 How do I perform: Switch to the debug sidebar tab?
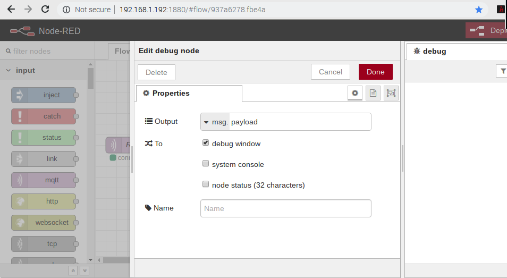coord(430,51)
